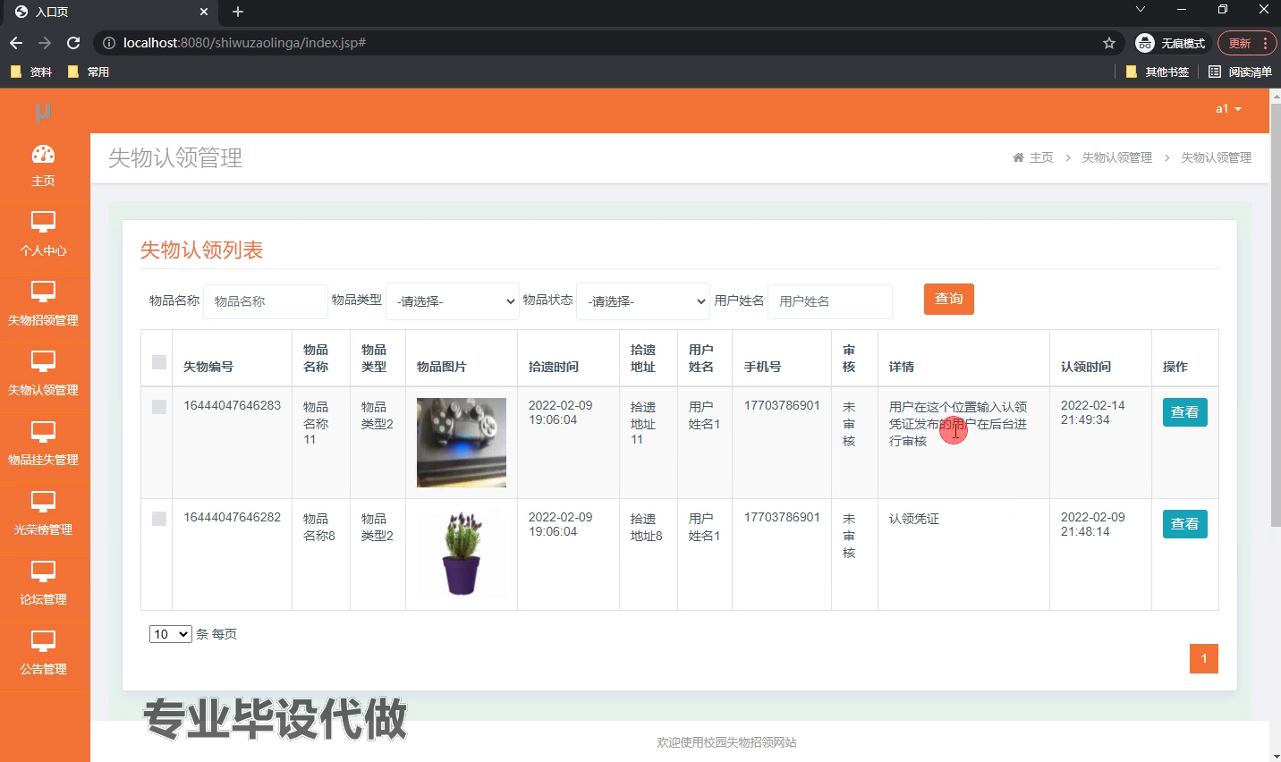Click the browser back arrow
The width and height of the screenshot is (1281, 762).
(x=16, y=43)
